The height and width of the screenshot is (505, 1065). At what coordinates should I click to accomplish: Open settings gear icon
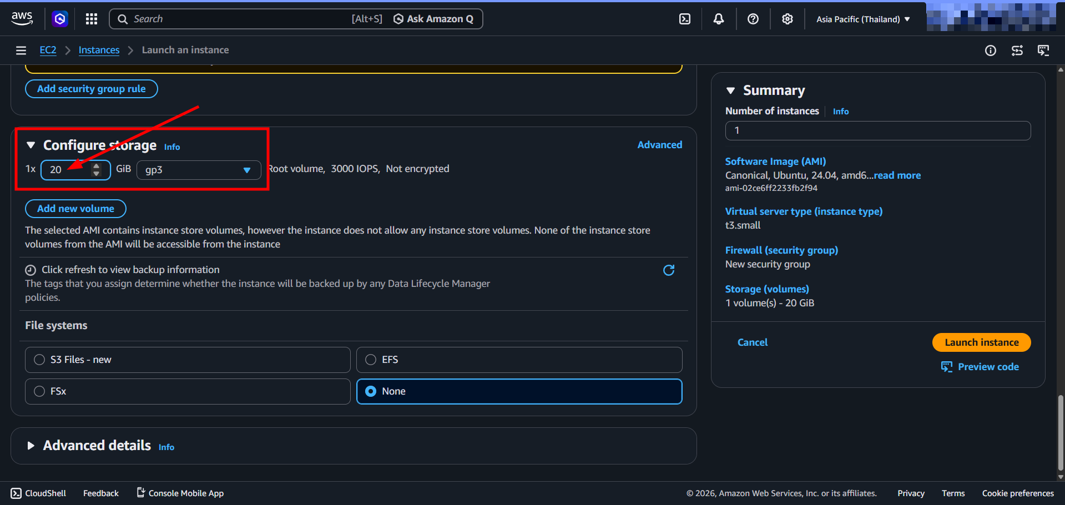pyautogui.click(x=787, y=19)
